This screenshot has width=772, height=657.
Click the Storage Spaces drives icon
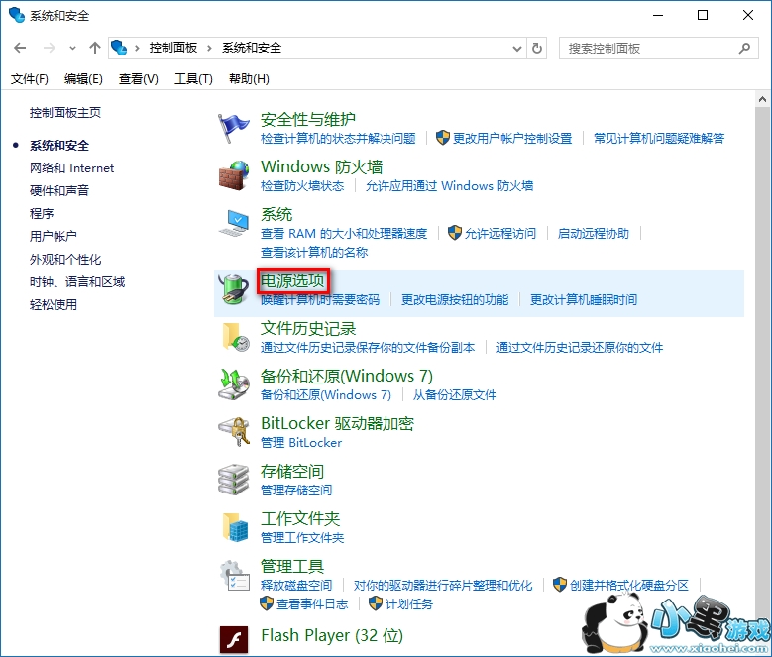[235, 479]
